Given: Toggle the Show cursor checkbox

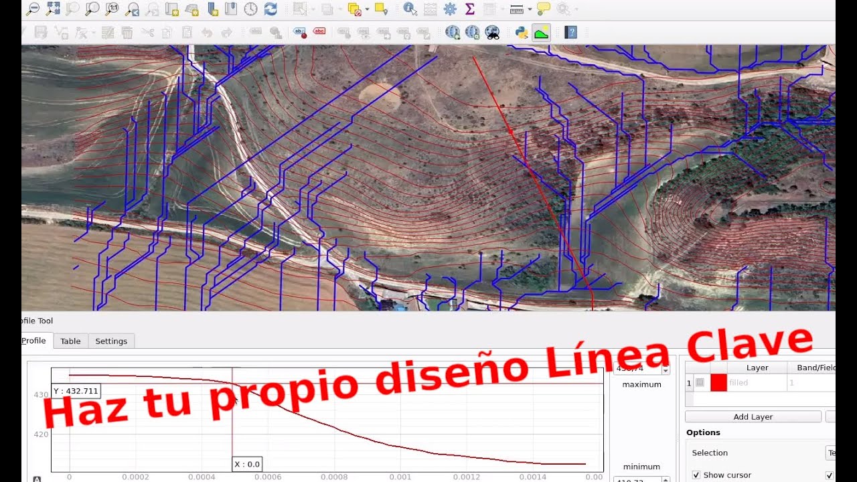Looking at the screenshot, I should click(696, 475).
